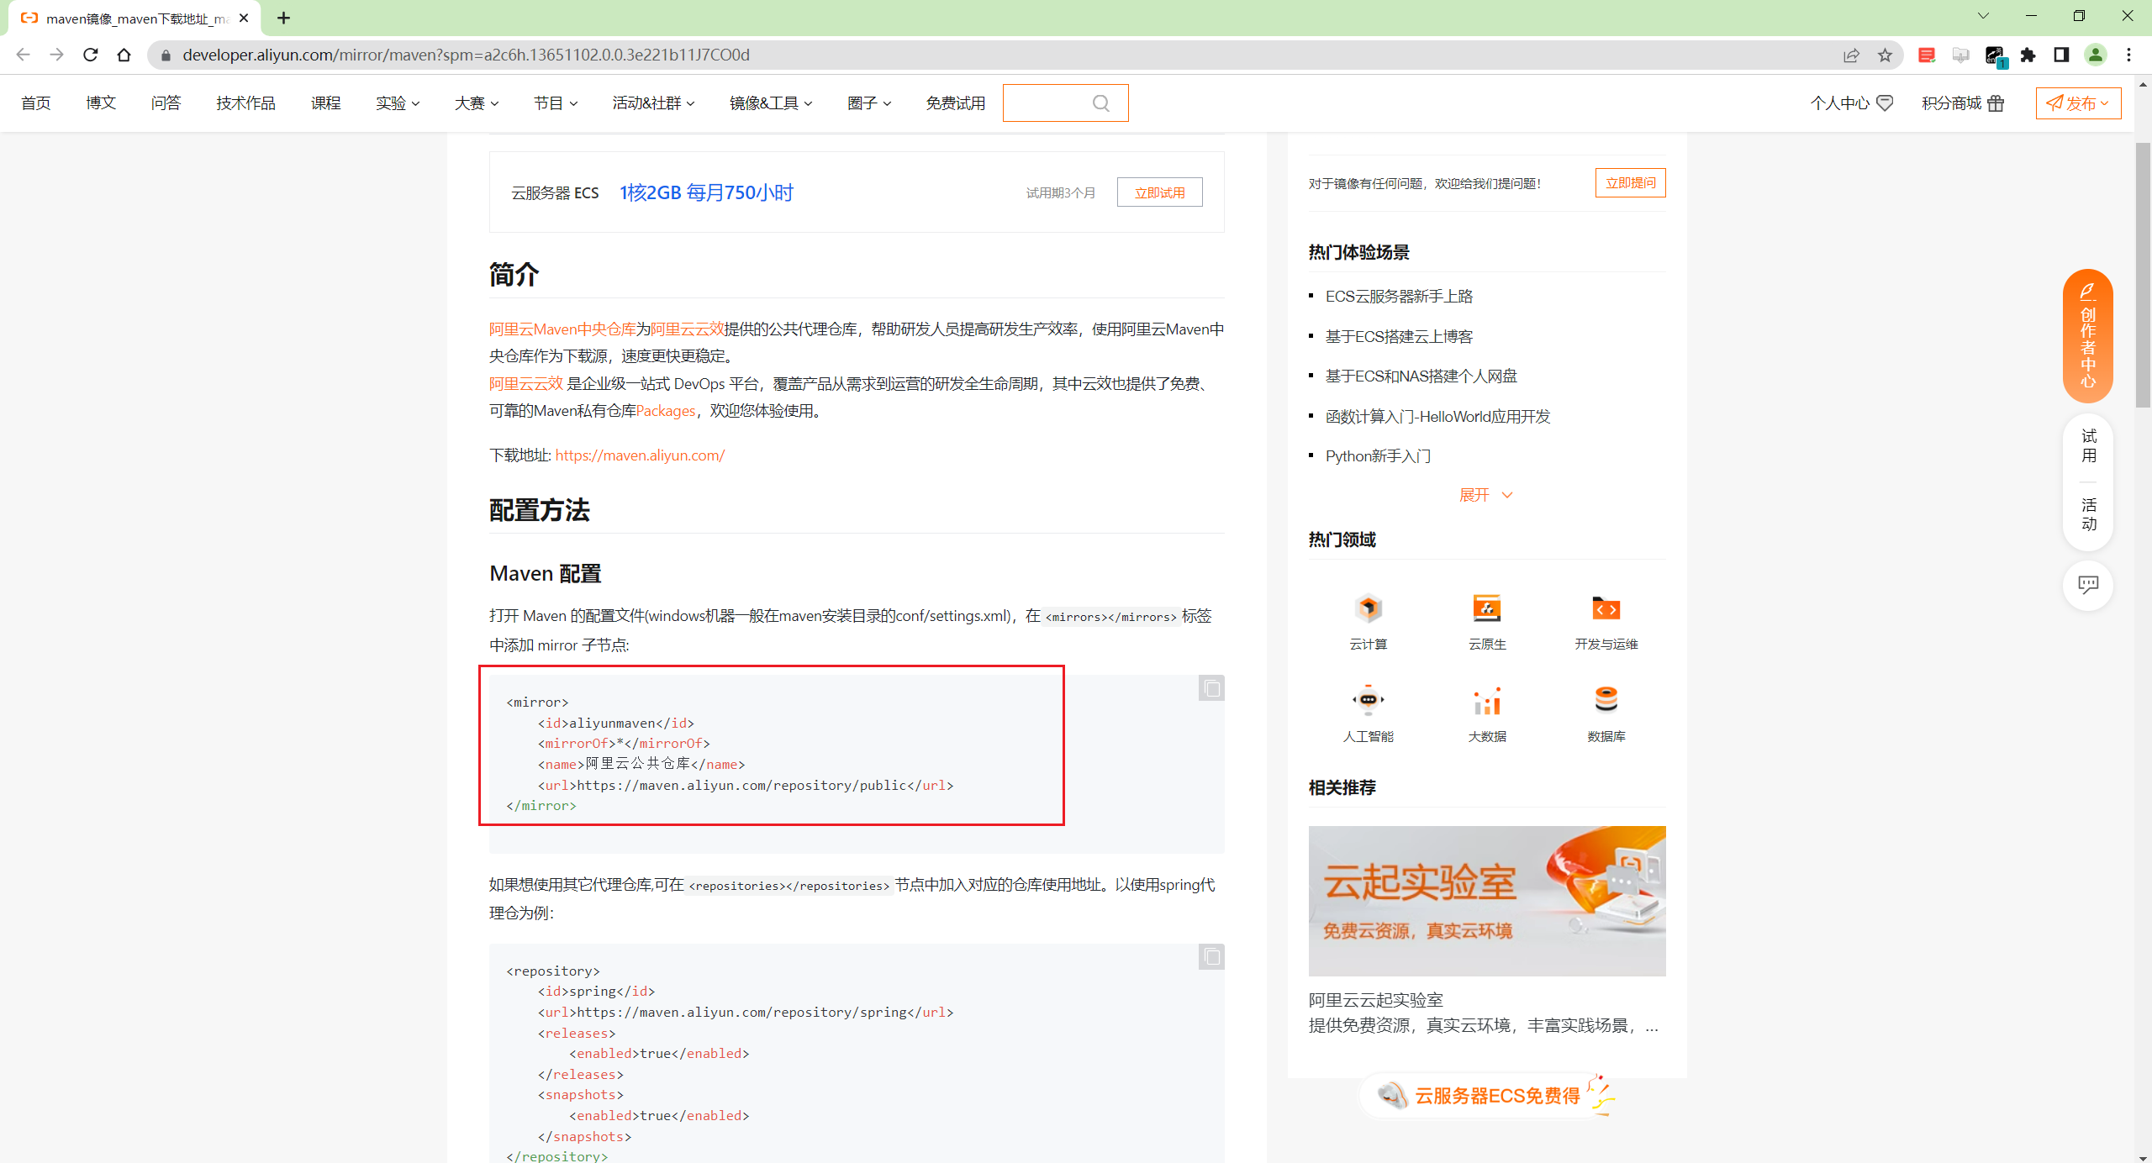Copy the mirror code block
The image size is (2152, 1163).
pyautogui.click(x=1211, y=688)
